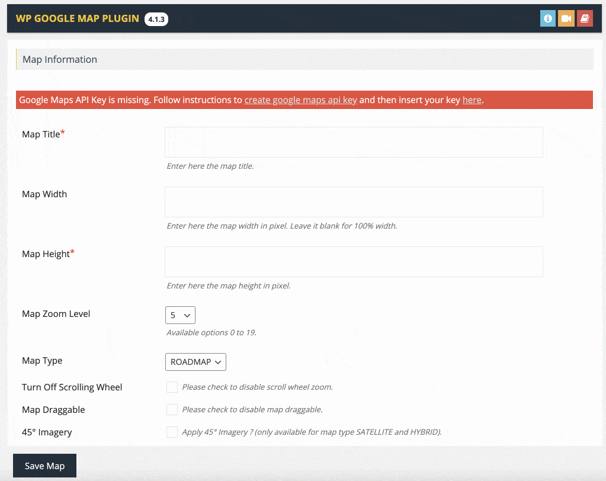Follow the create google maps api key link
Viewport: 606px width, 481px height.
(x=301, y=100)
